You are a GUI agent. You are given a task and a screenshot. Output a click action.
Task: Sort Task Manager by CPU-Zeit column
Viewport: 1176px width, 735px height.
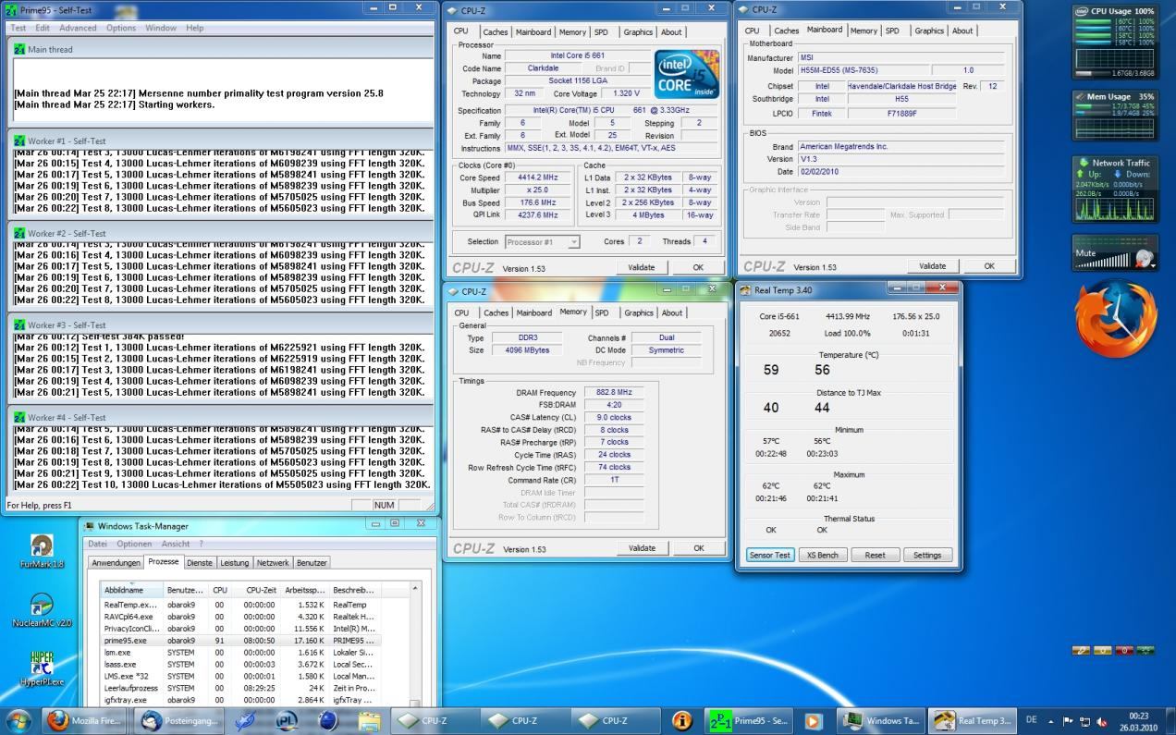pyautogui.click(x=256, y=590)
